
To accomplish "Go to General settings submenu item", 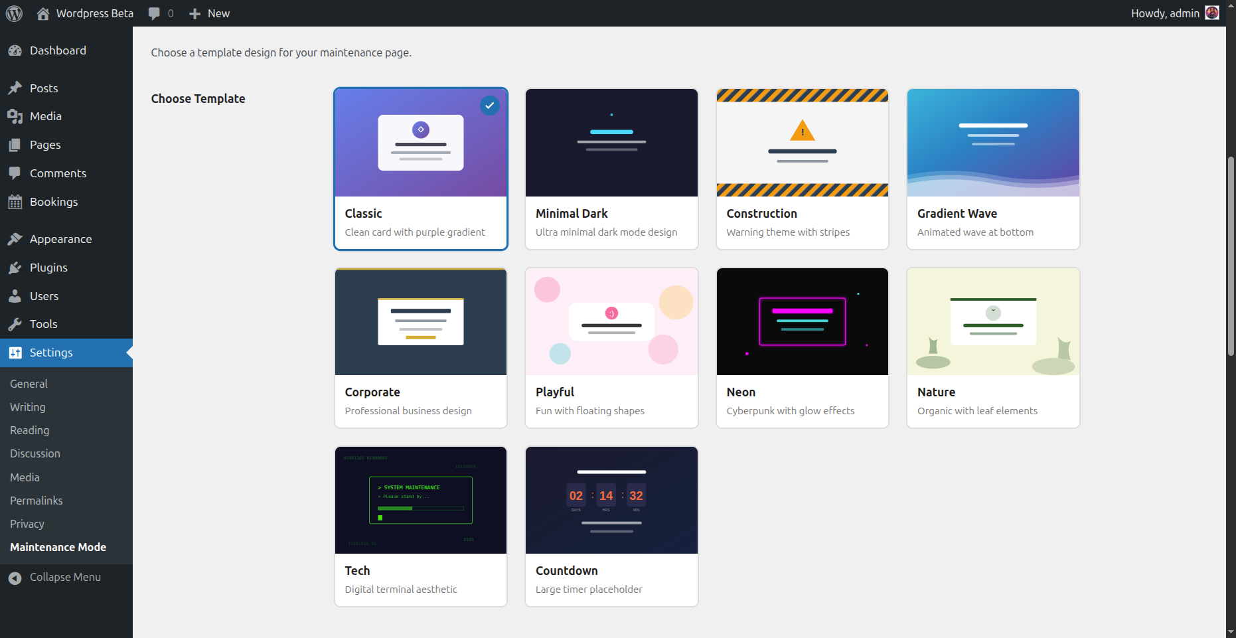I will tap(29, 384).
